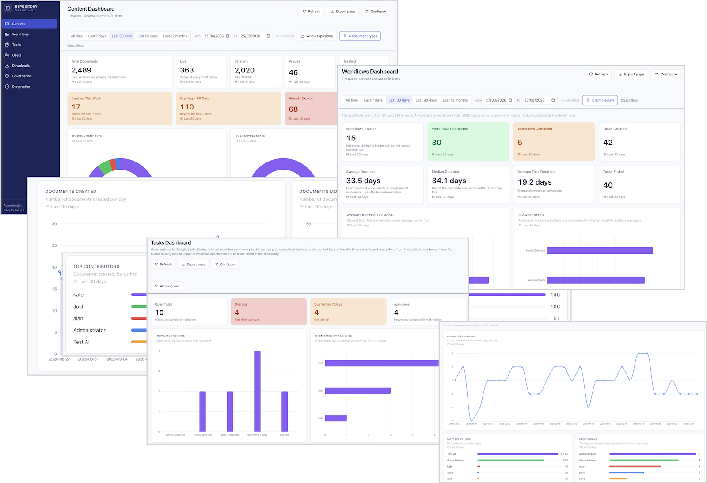Click Expiring This Week value 17
Screen dimensions: 707x483
[x=76, y=107]
